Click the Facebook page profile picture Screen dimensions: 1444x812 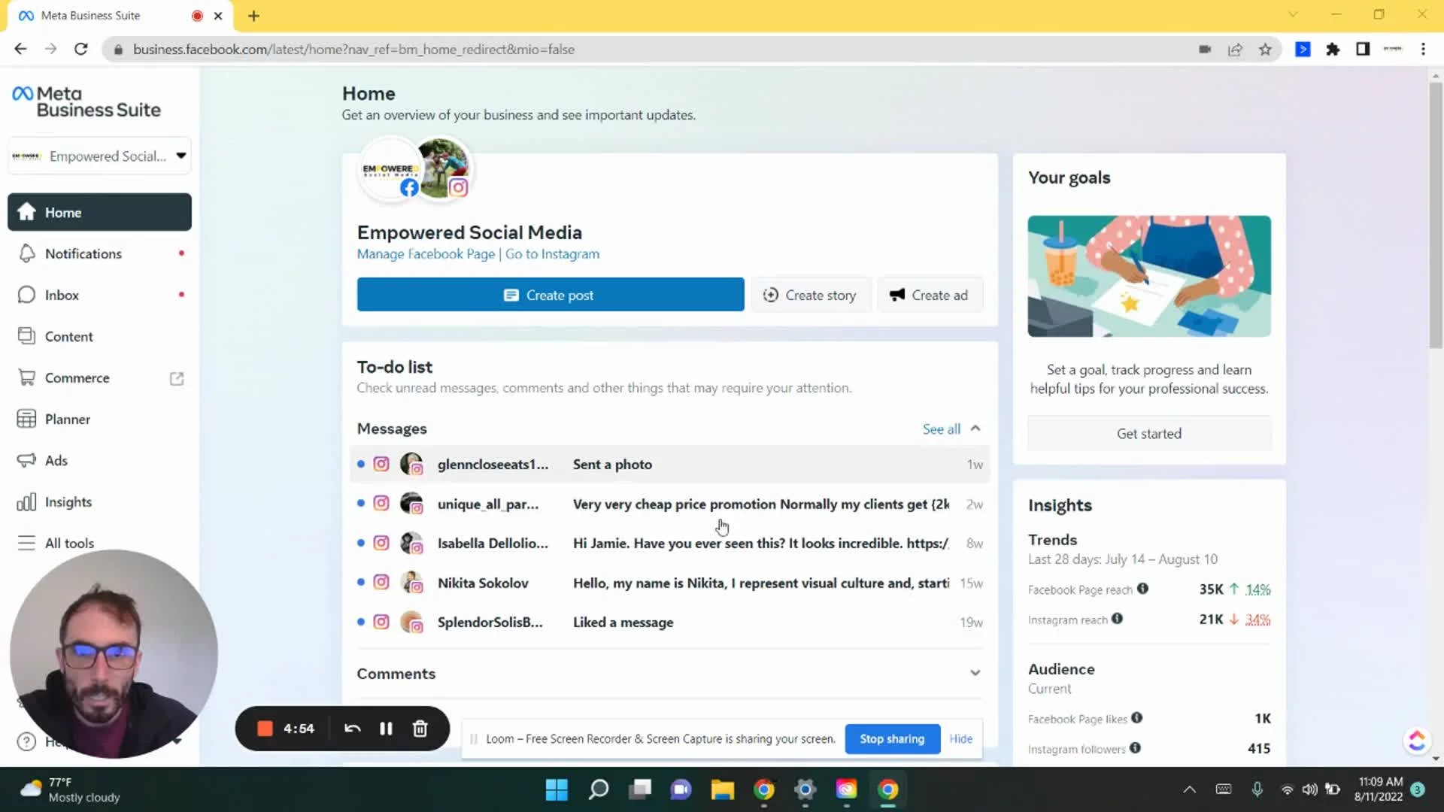coord(390,169)
